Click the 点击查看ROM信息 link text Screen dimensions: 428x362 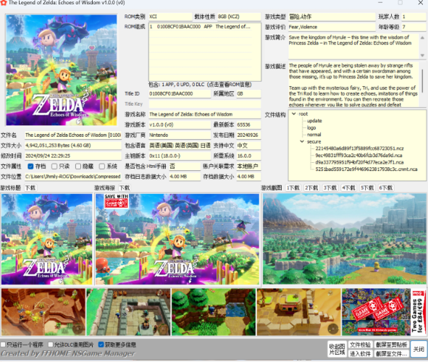click(229, 85)
